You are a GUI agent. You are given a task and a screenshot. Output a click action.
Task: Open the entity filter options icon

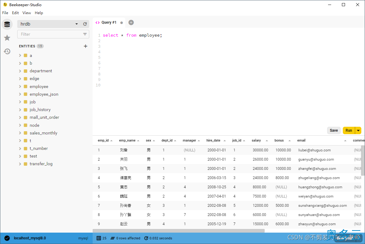pos(85,34)
